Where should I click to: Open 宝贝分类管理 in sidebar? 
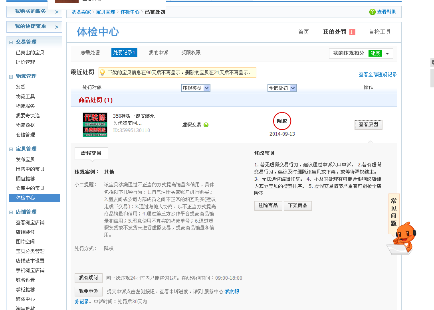coord(30,251)
